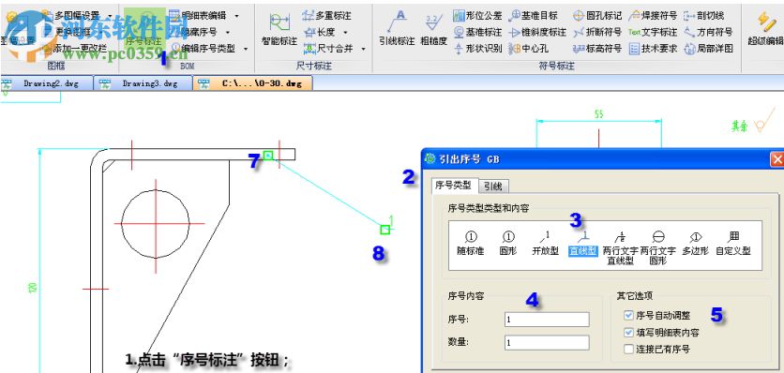The width and height of the screenshot is (784, 373).
Task: Click the 隐藏序号 hide numbers tool
Action: (193, 32)
